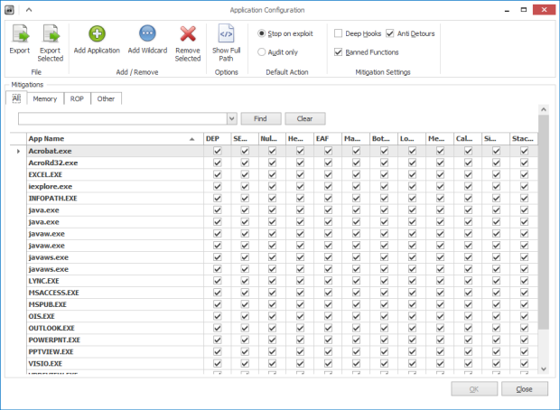Click the SE... column header
This screenshot has height=410, width=560.
click(x=245, y=138)
